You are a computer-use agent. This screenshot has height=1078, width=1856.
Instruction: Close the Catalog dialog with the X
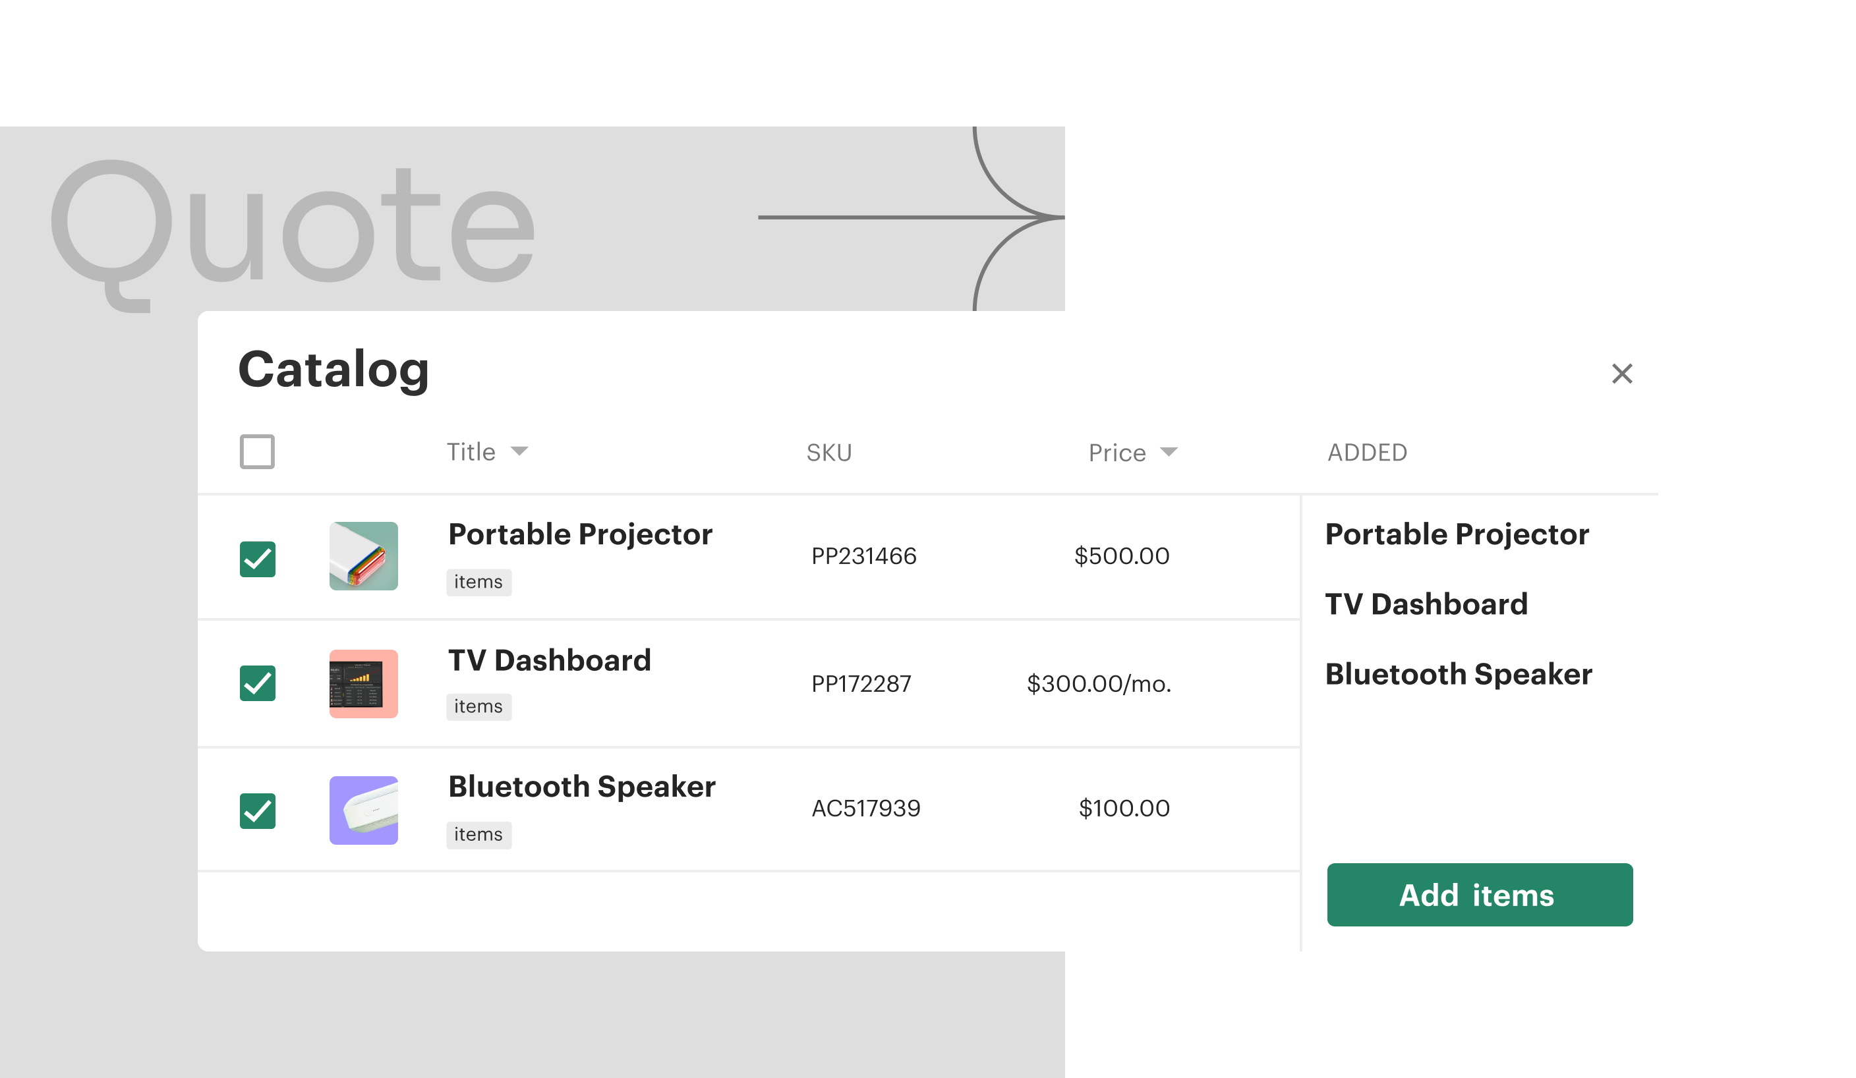[x=1622, y=374]
